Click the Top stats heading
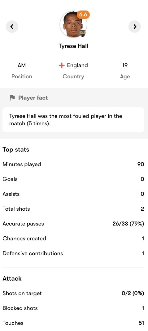The image size is (148, 331). [x=16, y=150]
